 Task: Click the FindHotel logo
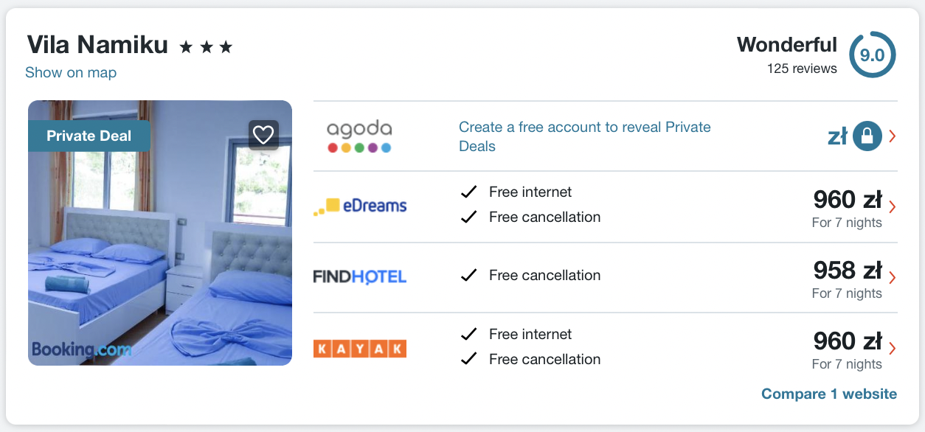coord(360,277)
